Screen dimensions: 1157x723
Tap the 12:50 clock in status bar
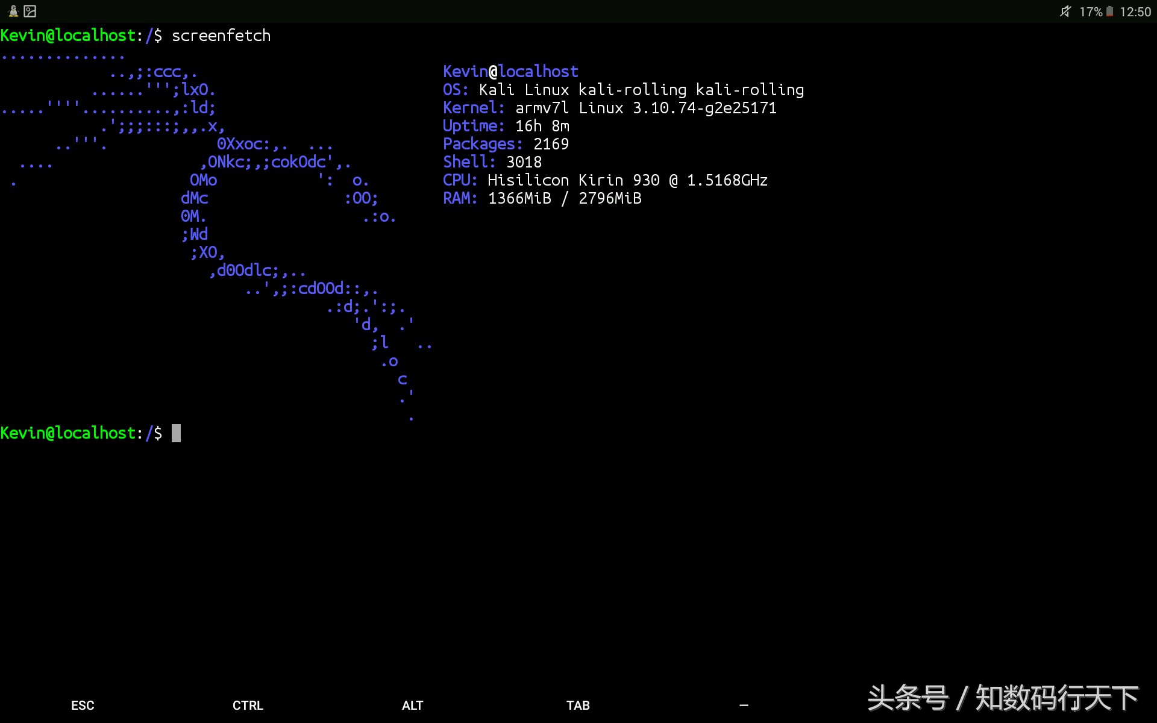click(1135, 11)
